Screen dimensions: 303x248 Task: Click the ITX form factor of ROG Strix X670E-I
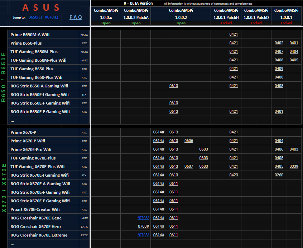(84, 176)
